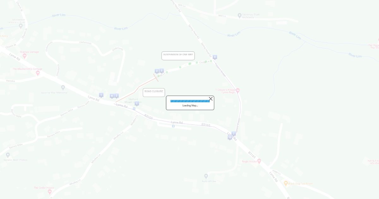Image resolution: width=379 pixels, height=199 pixels.
Task: Close the Loading Map dialog
Action: pos(211,99)
